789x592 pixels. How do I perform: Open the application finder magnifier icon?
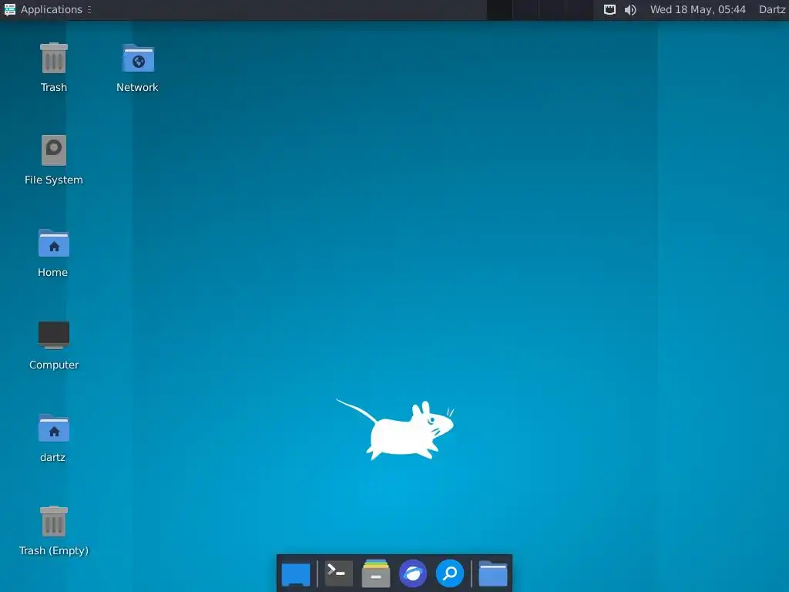(x=450, y=573)
